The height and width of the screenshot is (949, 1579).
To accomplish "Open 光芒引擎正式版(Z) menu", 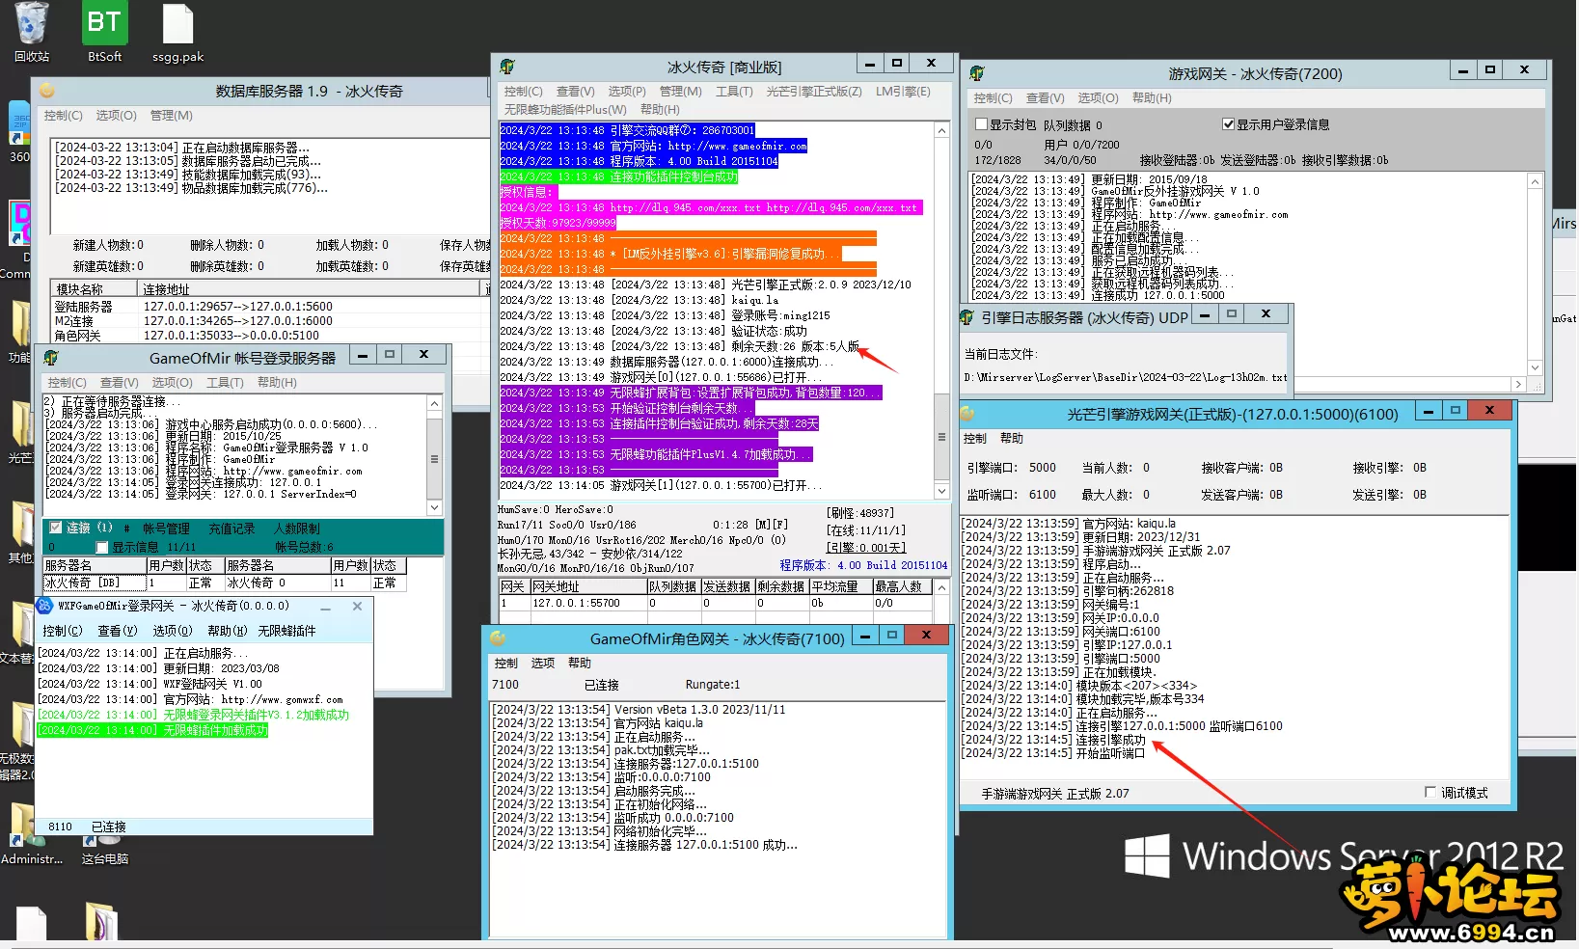I will tap(814, 92).
